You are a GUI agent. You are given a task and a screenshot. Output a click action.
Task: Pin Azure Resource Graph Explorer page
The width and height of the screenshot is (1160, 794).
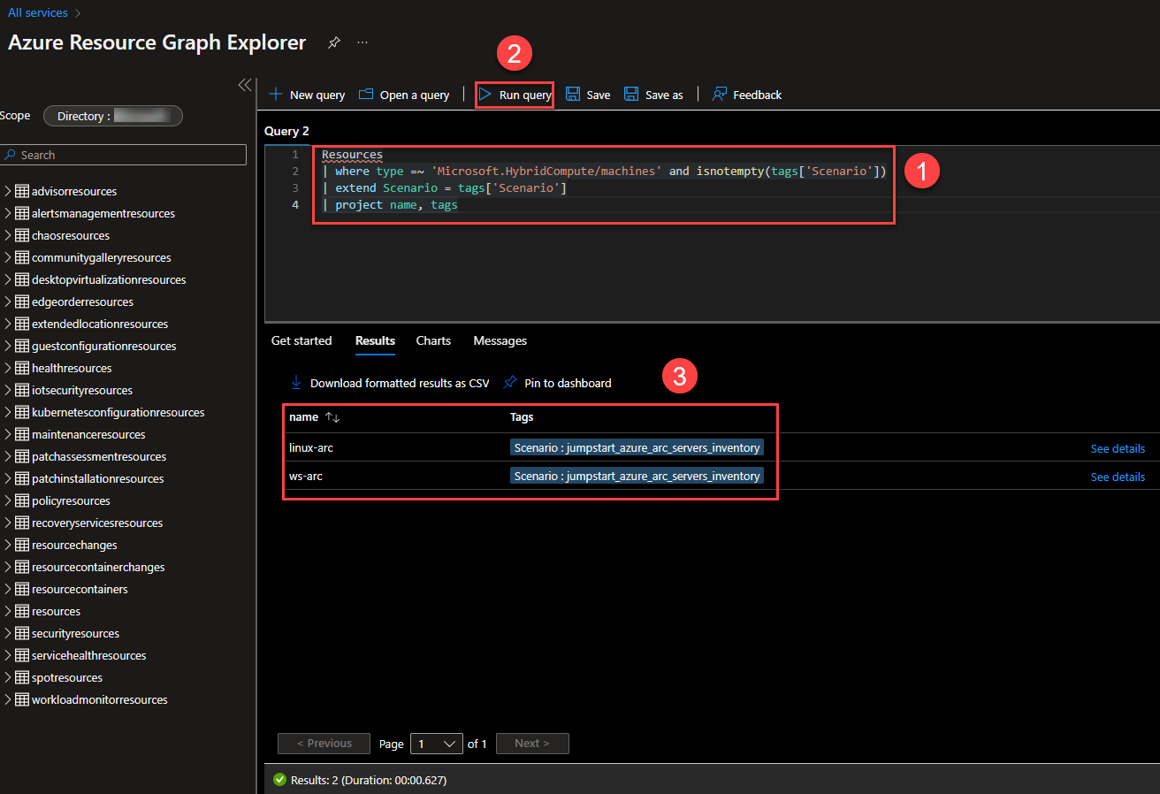(x=333, y=42)
